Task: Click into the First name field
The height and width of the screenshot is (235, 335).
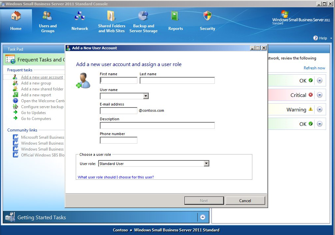Action: 119,81
